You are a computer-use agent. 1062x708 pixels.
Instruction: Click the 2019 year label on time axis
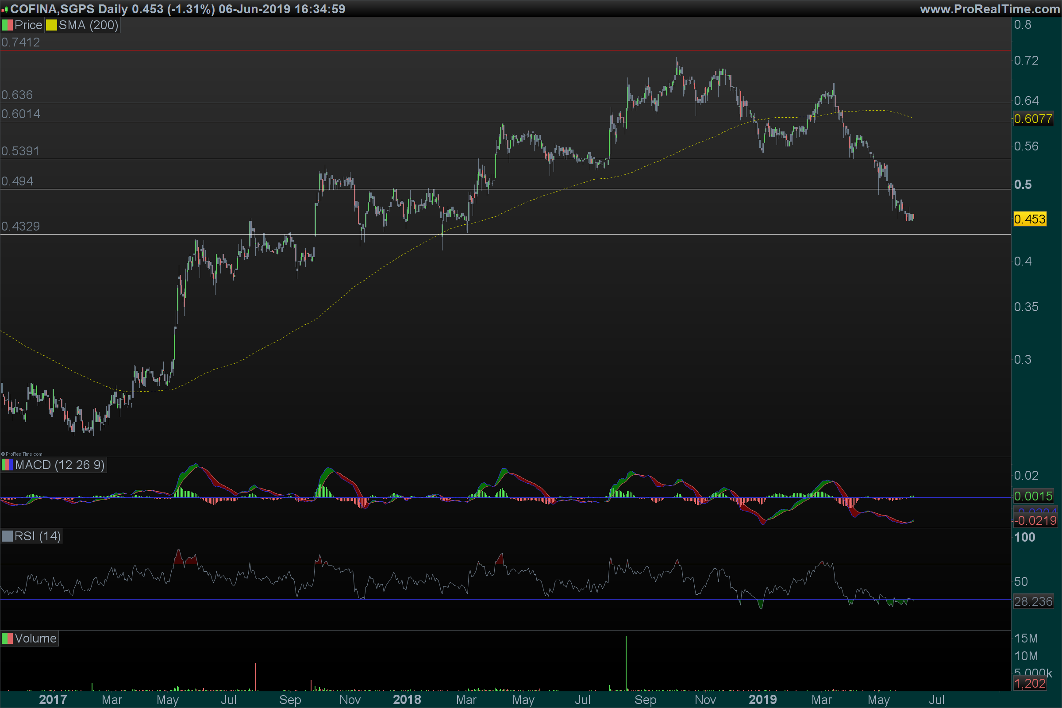tap(762, 700)
